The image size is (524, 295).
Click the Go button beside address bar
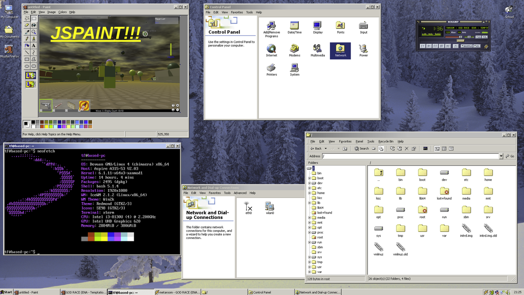pos(510,156)
